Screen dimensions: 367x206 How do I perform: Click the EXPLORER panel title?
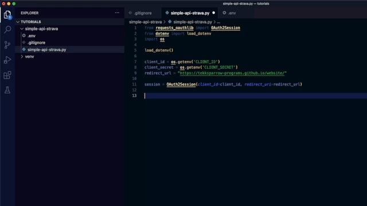[x=29, y=13]
